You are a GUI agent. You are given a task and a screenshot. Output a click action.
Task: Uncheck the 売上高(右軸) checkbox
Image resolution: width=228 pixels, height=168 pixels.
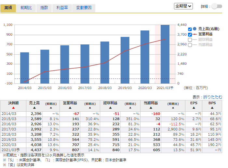190,29
